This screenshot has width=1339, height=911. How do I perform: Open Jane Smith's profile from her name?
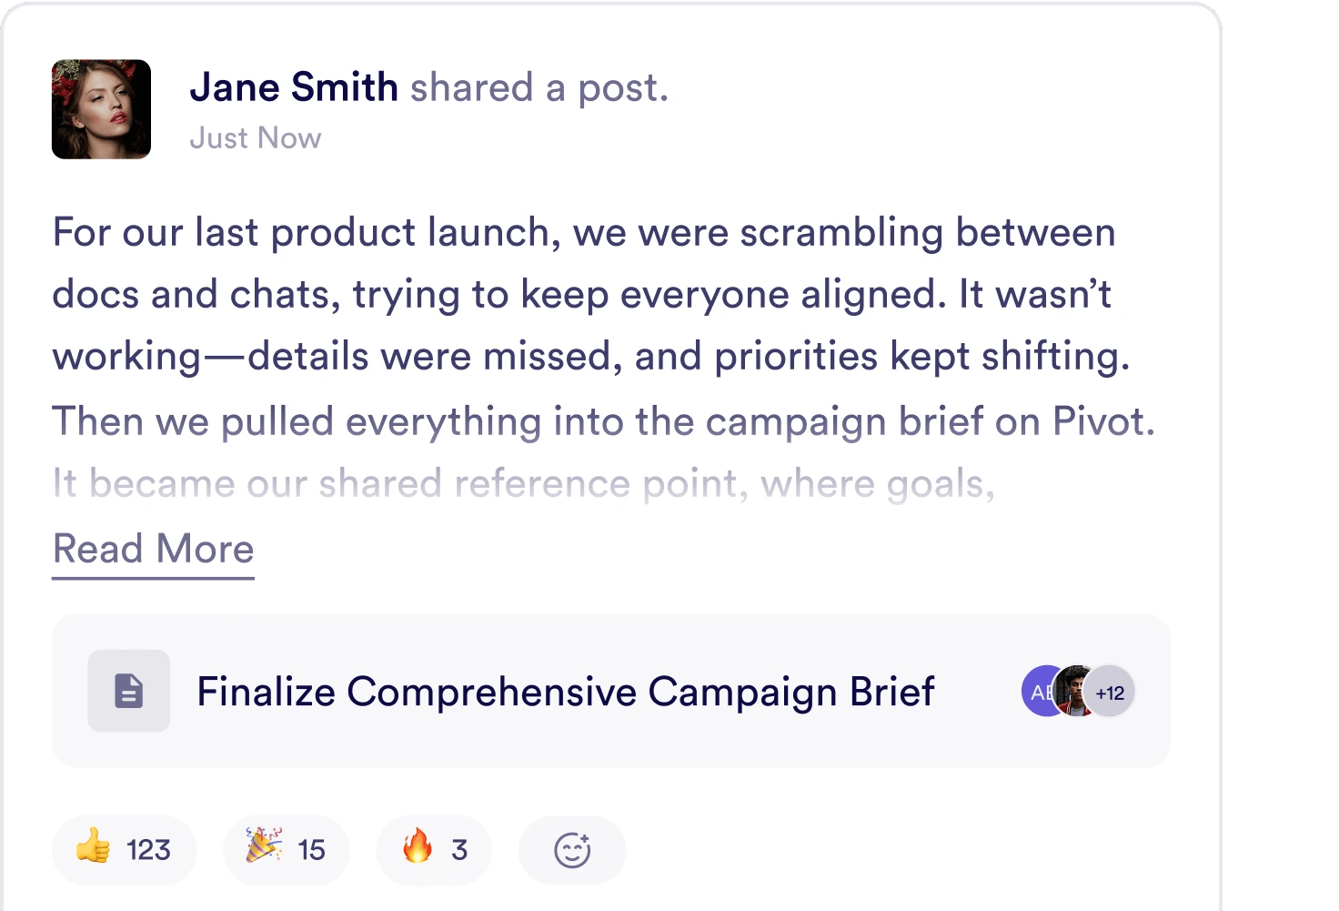coord(293,87)
